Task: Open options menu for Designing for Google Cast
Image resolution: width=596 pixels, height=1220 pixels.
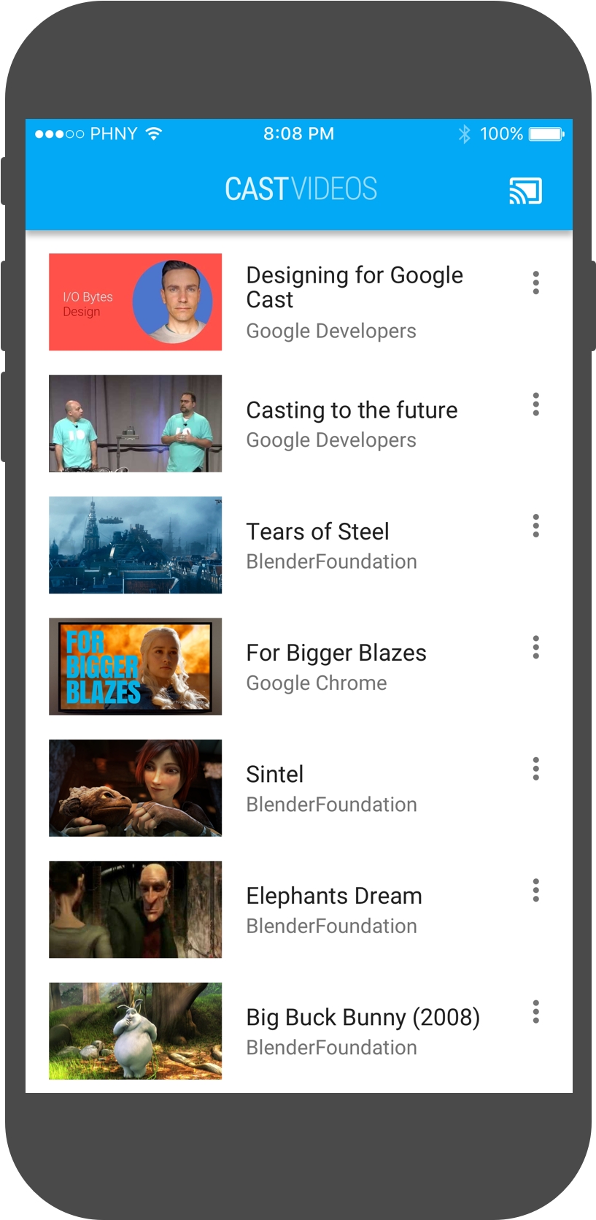Action: coord(535,283)
